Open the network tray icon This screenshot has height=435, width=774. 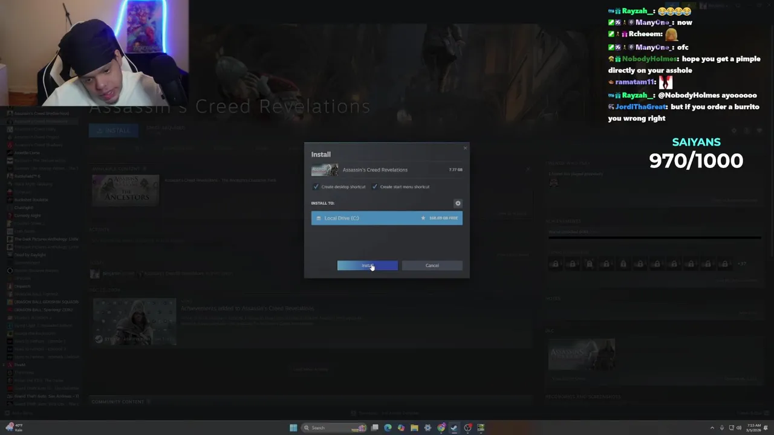pos(732,428)
